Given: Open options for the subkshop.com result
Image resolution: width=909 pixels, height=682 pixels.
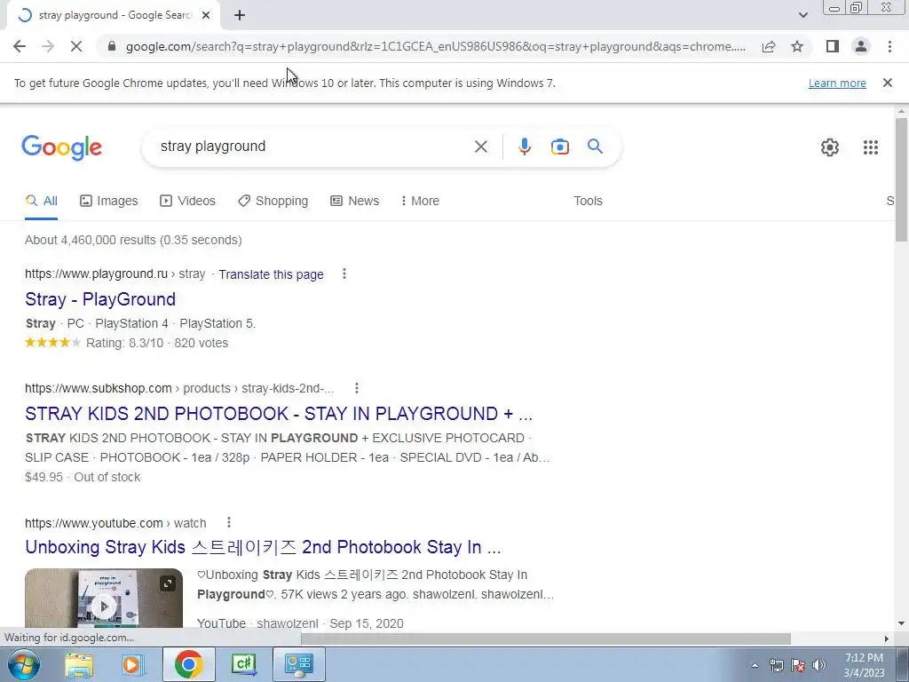Looking at the screenshot, I should point(357,388).
